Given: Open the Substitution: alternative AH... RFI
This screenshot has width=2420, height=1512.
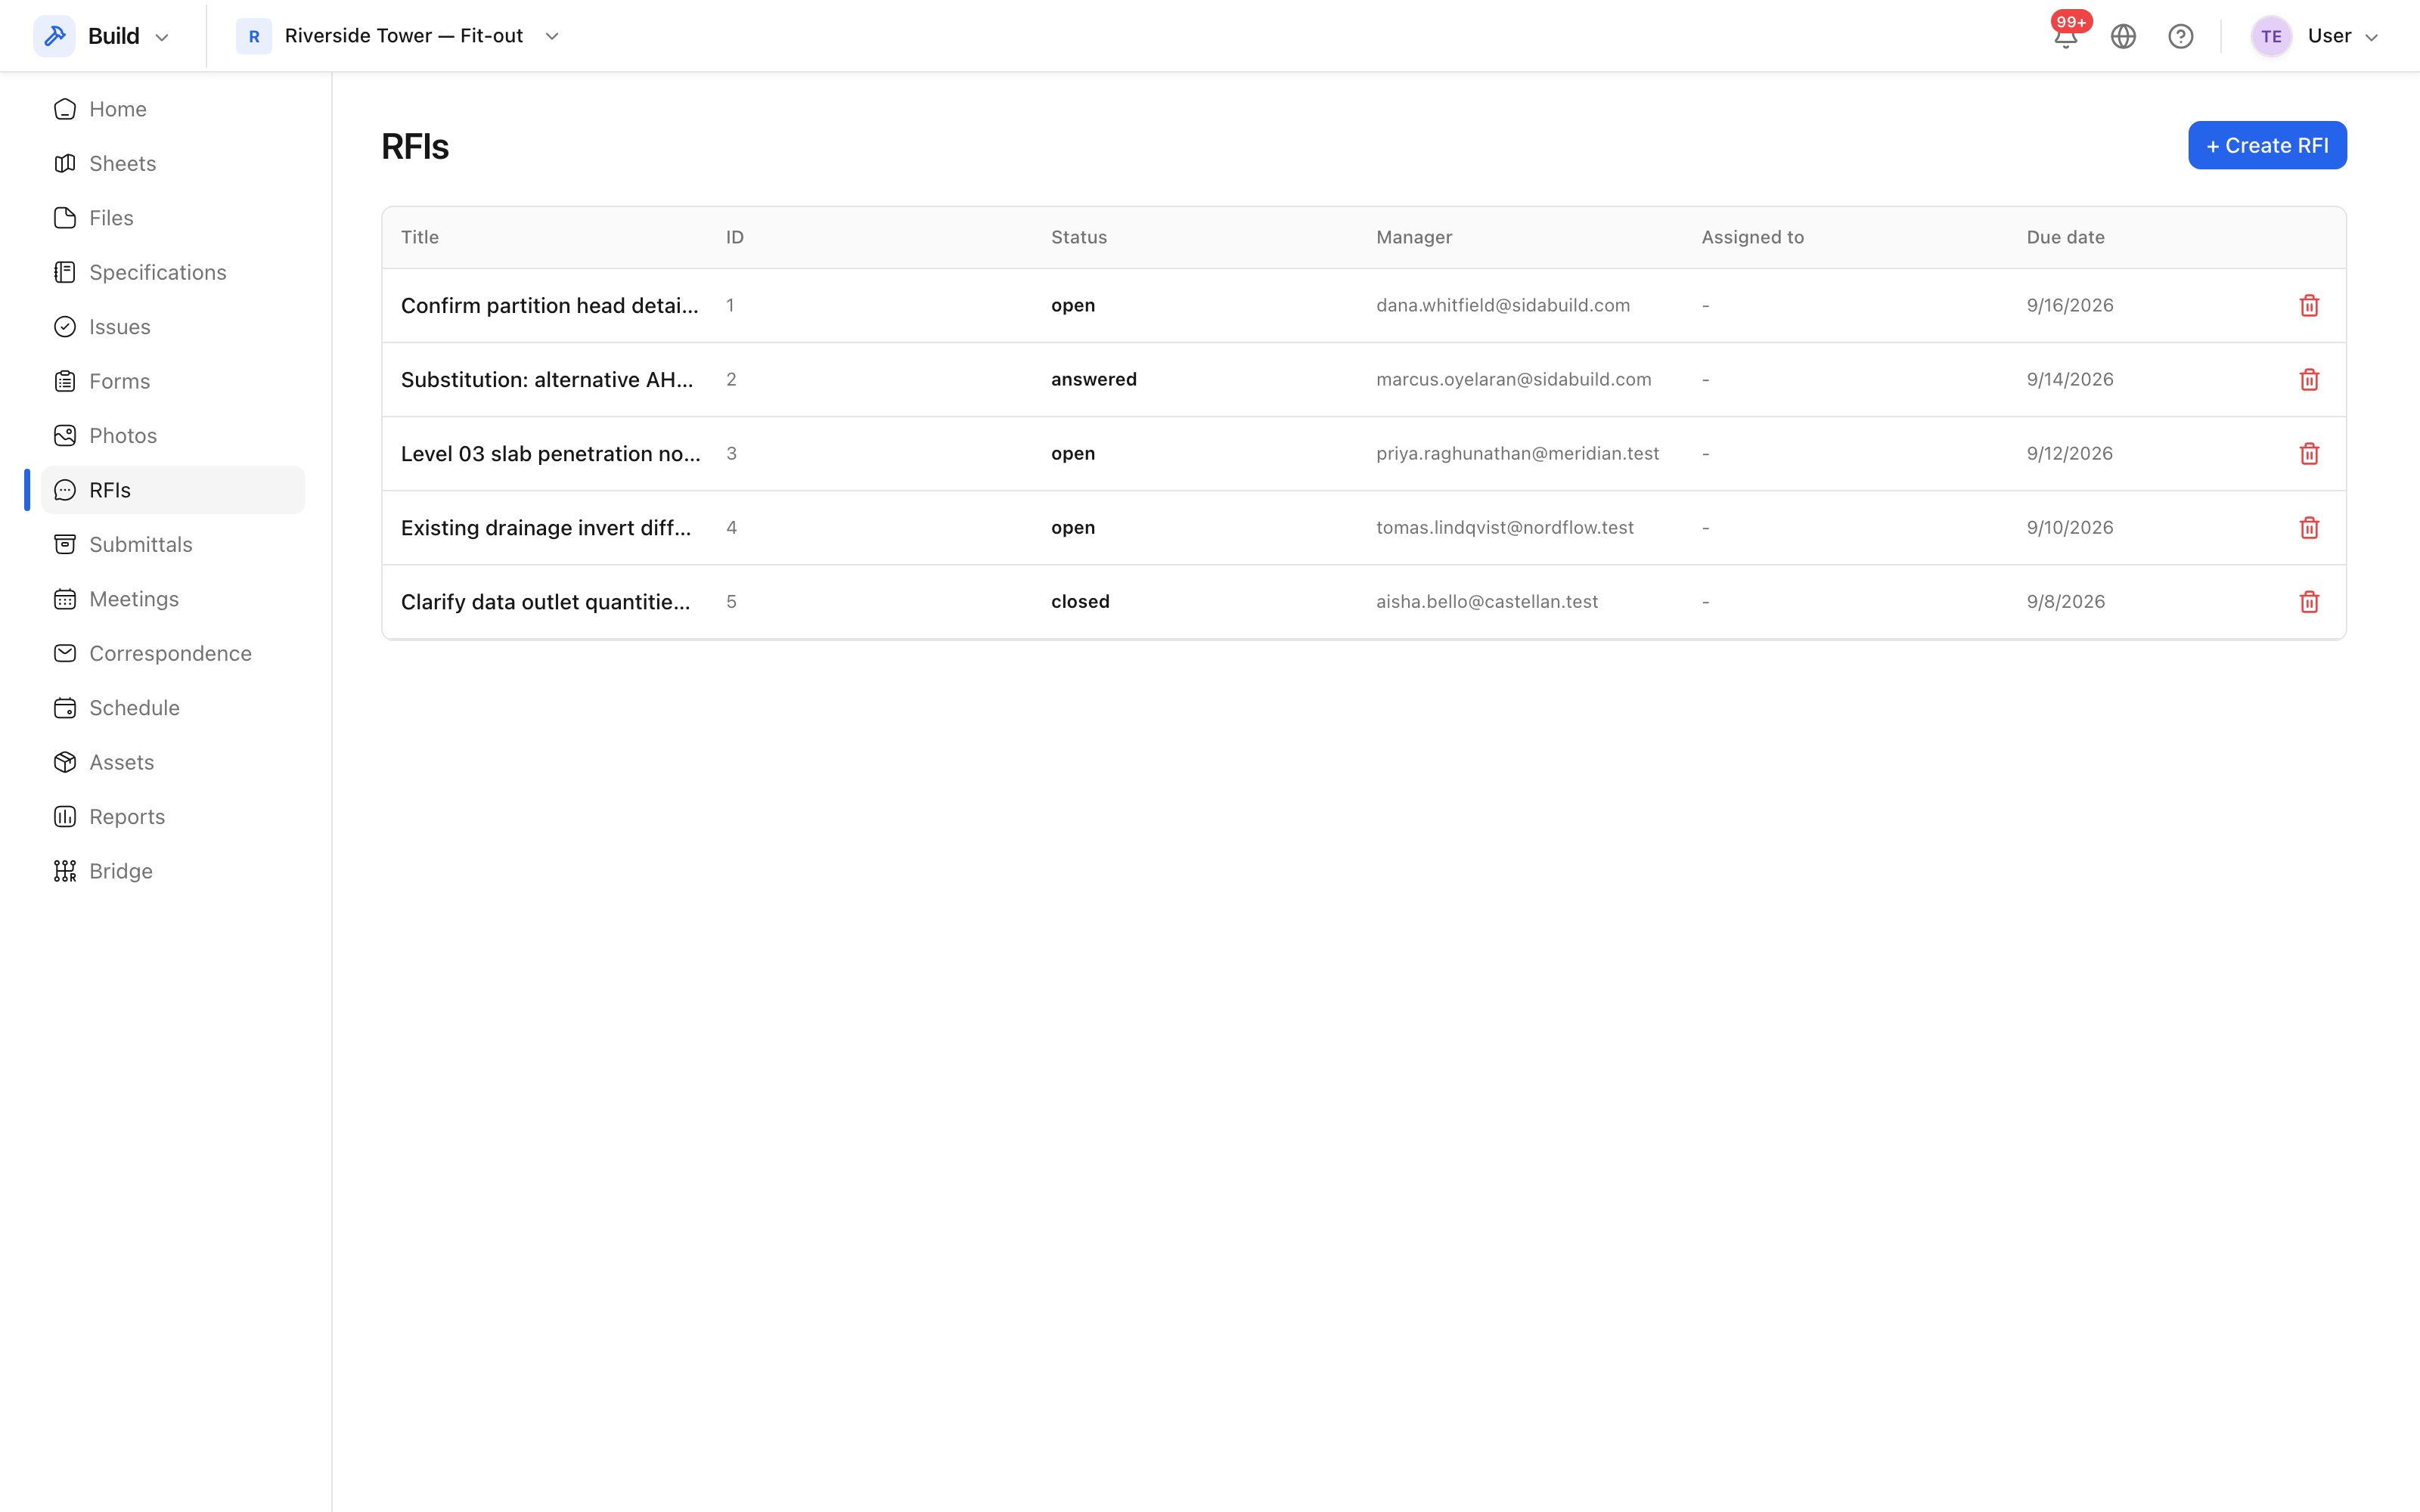Looking at the screenshot, I should 547,380.
